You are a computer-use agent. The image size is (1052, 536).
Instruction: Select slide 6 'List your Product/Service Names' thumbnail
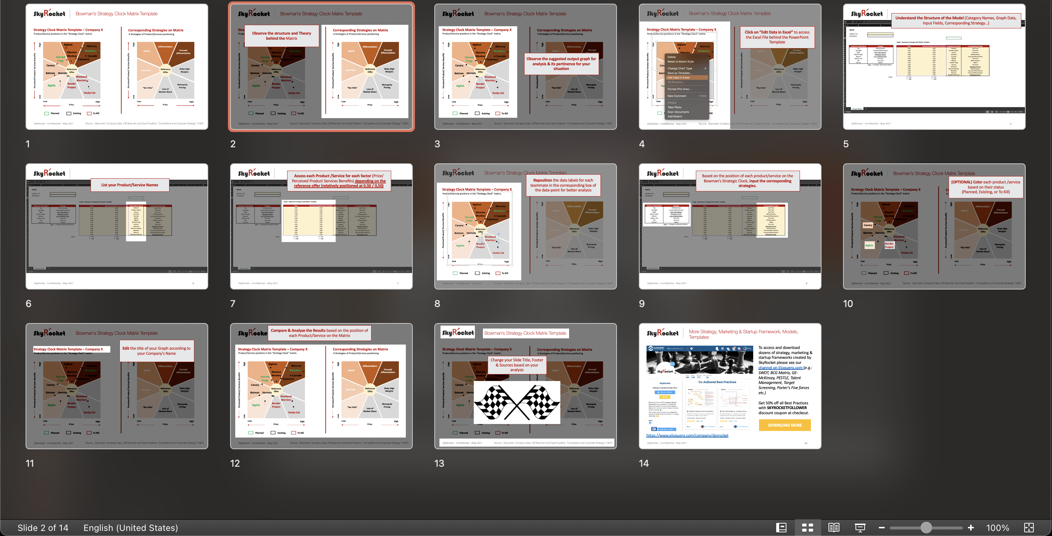click(x=117, y=227)
